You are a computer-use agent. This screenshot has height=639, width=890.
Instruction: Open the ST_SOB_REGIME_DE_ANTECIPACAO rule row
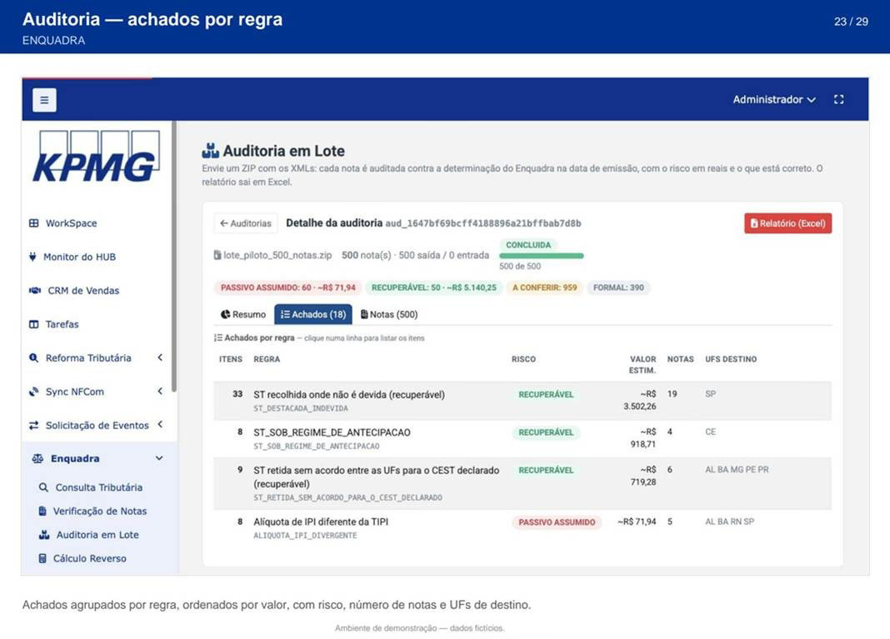coord(522,439)
